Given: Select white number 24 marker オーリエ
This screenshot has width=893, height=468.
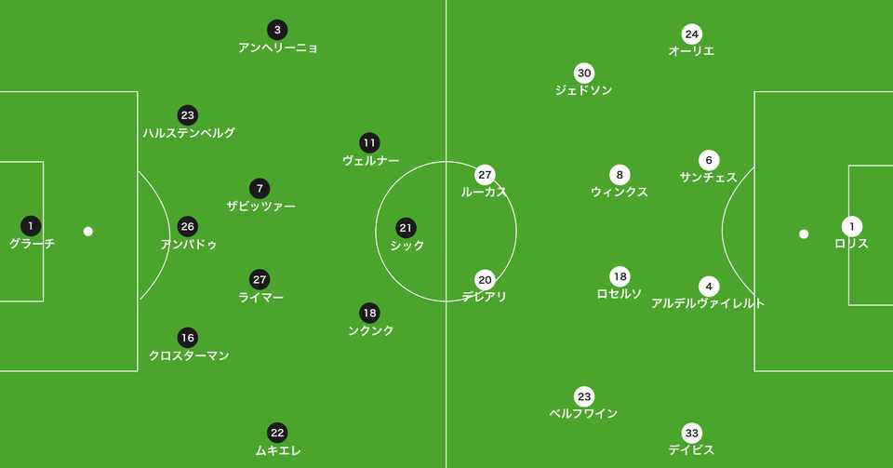Looking at the screenshot, I should point(691,33).
